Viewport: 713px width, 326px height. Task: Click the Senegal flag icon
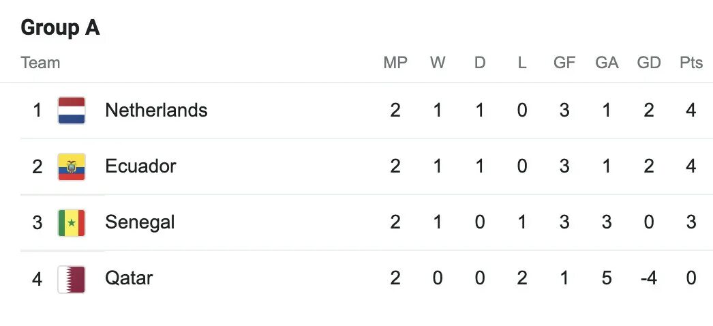pos(72,223)
